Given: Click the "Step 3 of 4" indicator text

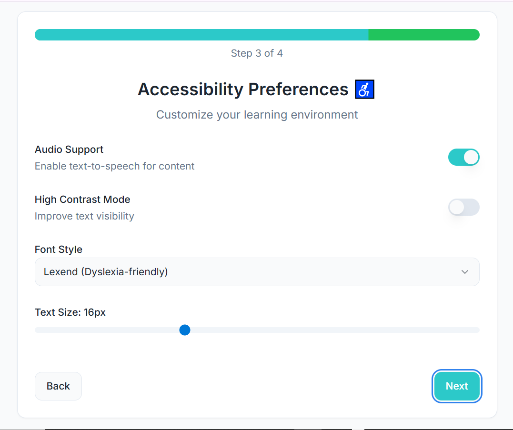Looking at the screenshot, I should click(257, 53).
